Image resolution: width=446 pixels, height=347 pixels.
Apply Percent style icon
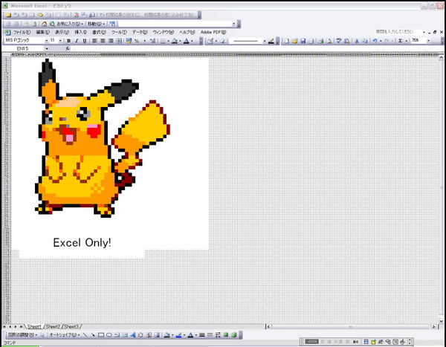click(137, 41)
